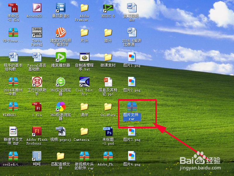Select the 1.fla Flash file
Image resolution: width=234 pixels, height=176 pixels.
37,106
